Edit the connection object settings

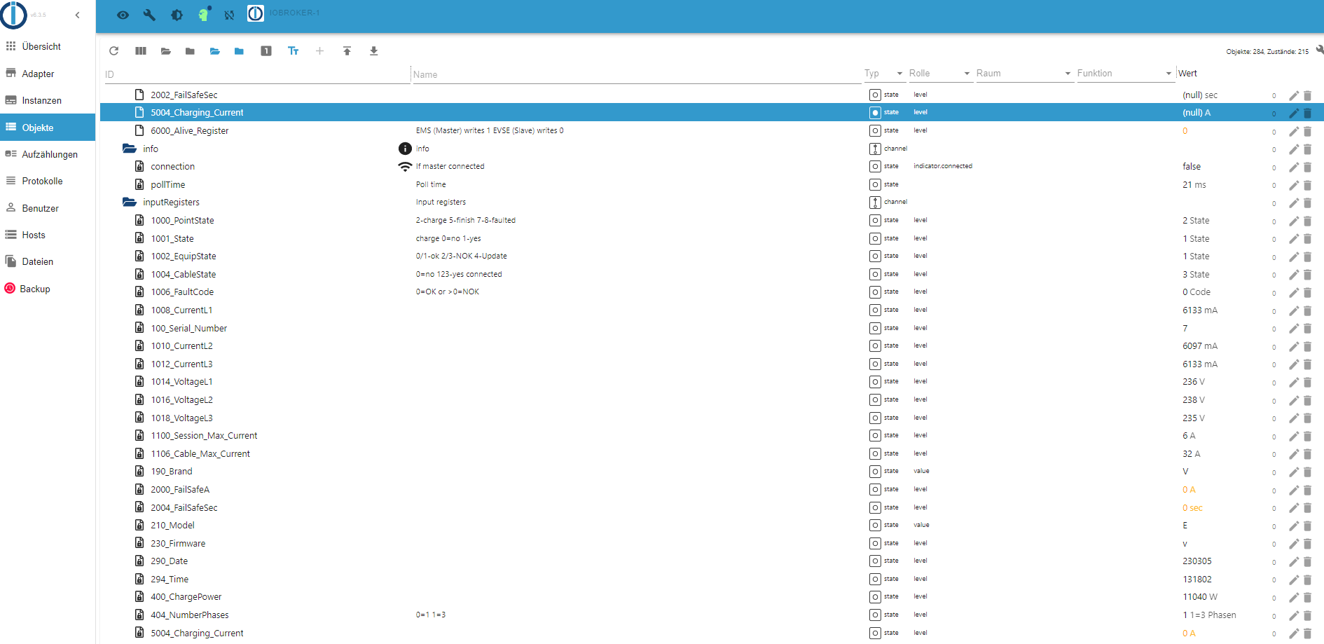tap(1294, 167)
